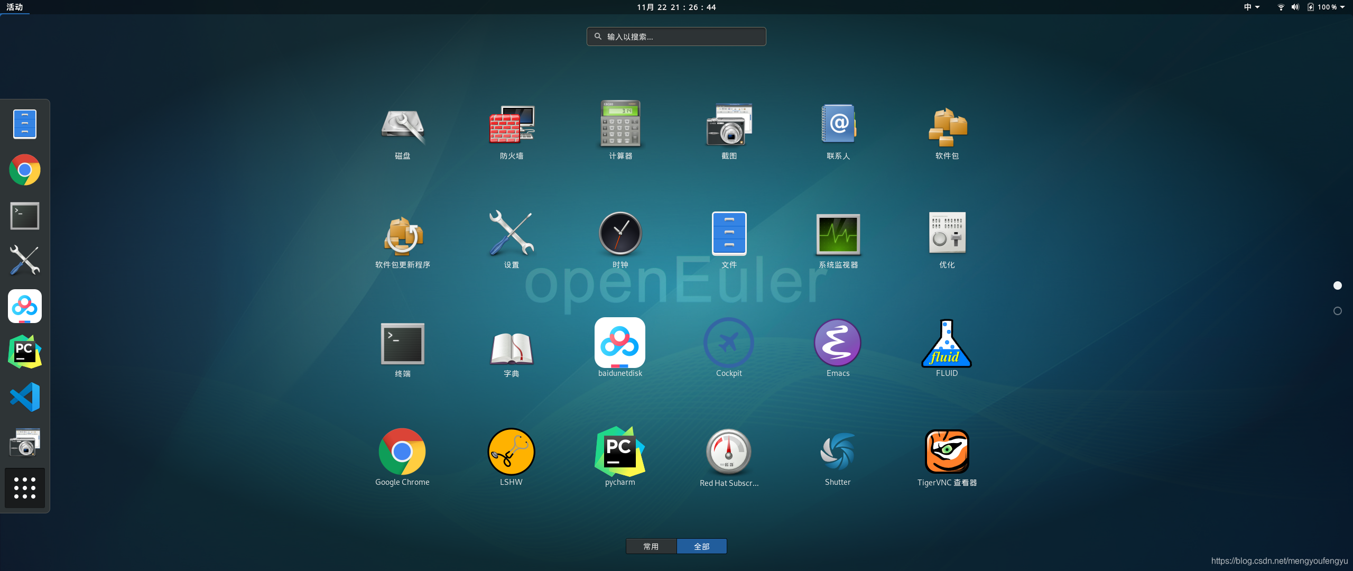
Task: Open Red Hat Subscription Manager icon
Action: (x=729, y=453)
